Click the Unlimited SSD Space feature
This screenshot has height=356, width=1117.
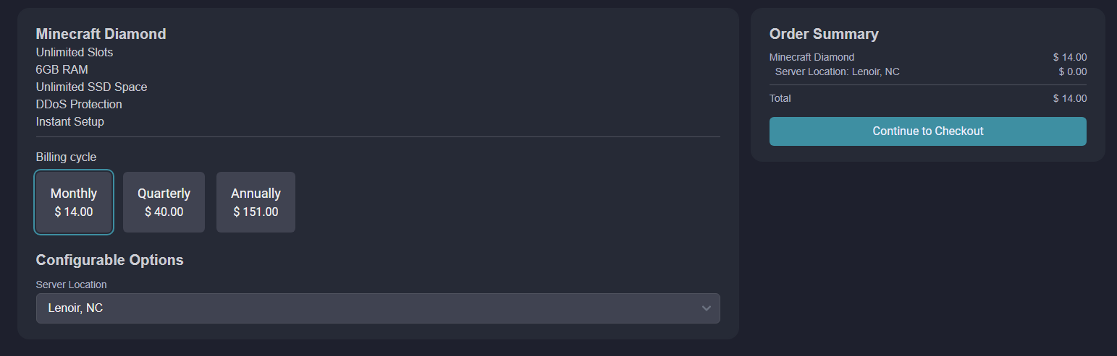[x=91, y=87]
